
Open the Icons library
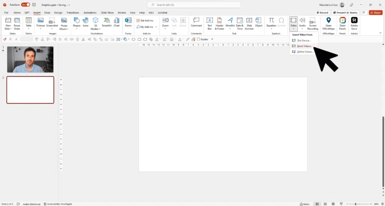pos(86,22)
